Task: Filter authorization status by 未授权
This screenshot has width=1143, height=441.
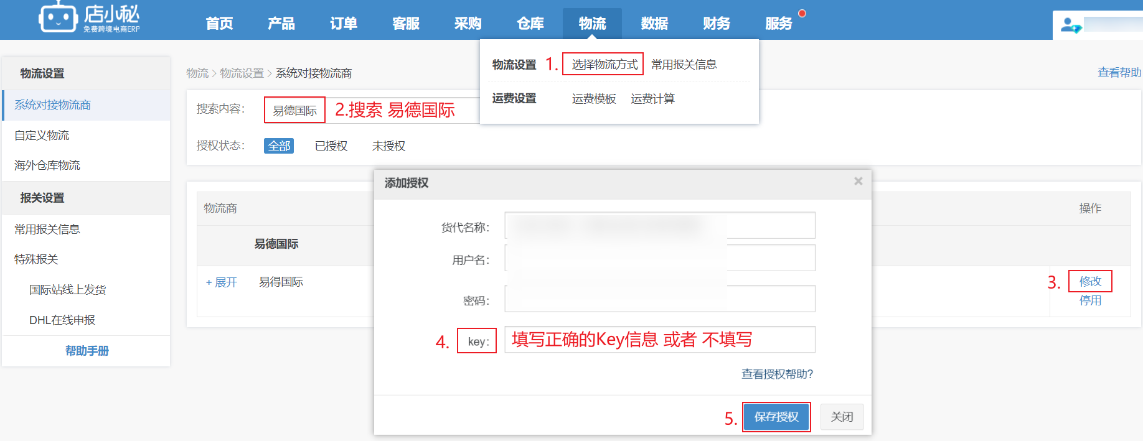Action: 388,146
